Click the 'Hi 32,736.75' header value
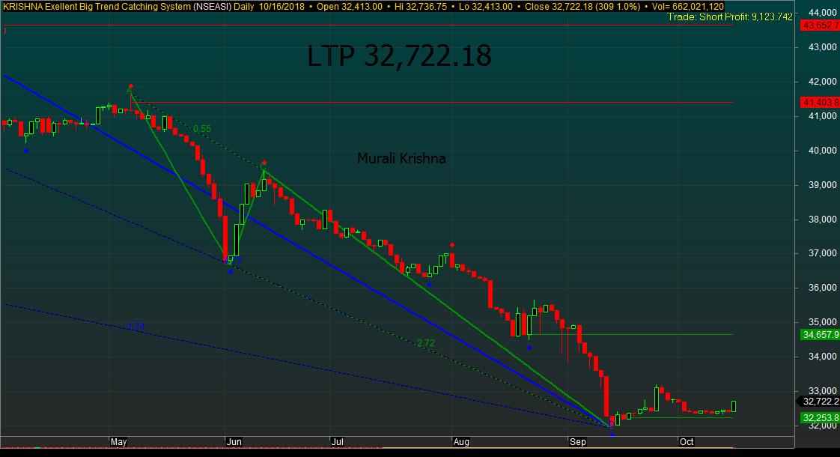840x457 pixels. [x=421, y=7]
